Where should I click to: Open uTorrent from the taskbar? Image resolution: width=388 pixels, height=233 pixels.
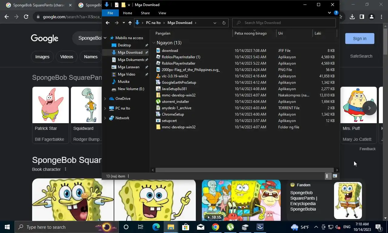click(x=230, y=227)
